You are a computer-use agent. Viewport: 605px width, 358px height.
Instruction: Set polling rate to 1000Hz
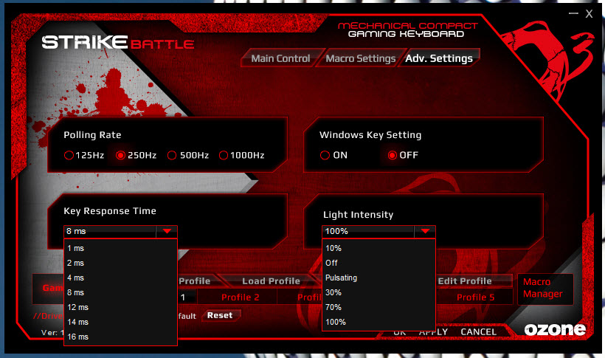pyautogui.click(x=224, y=155)
